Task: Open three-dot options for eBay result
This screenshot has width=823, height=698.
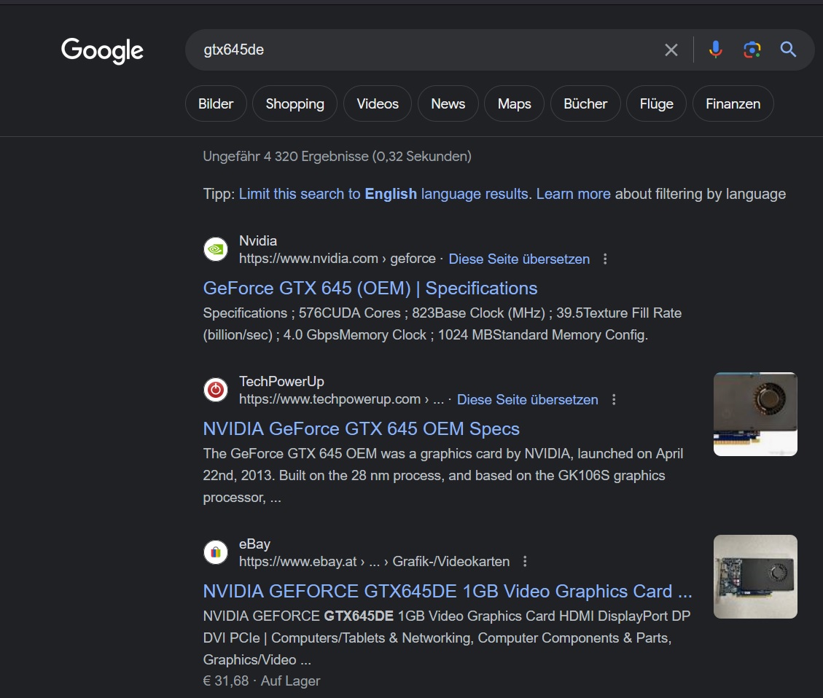Action: pos(525,562)
